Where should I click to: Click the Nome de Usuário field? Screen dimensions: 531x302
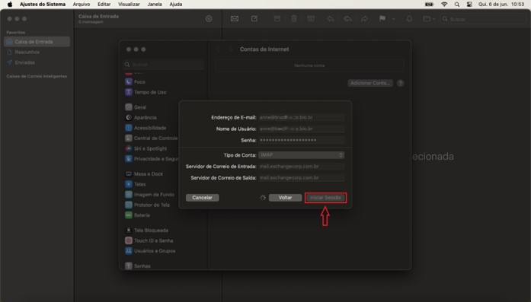click(x=302, y=129)
